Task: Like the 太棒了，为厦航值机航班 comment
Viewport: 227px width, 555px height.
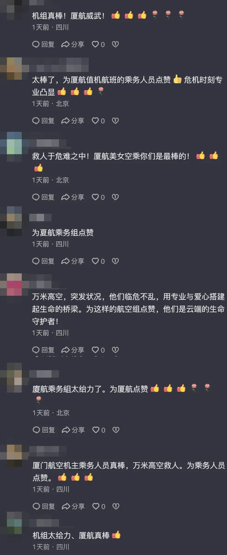Action: click(x=98, y=121)
